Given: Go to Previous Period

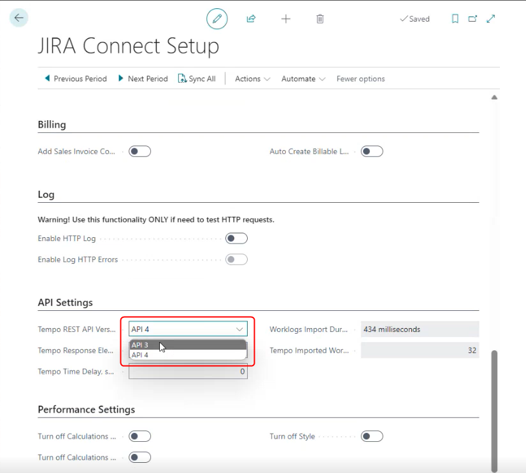Looking at the screenshot, I should click(76, 79).
